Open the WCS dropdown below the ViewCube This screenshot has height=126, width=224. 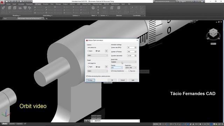pos(213,44)
